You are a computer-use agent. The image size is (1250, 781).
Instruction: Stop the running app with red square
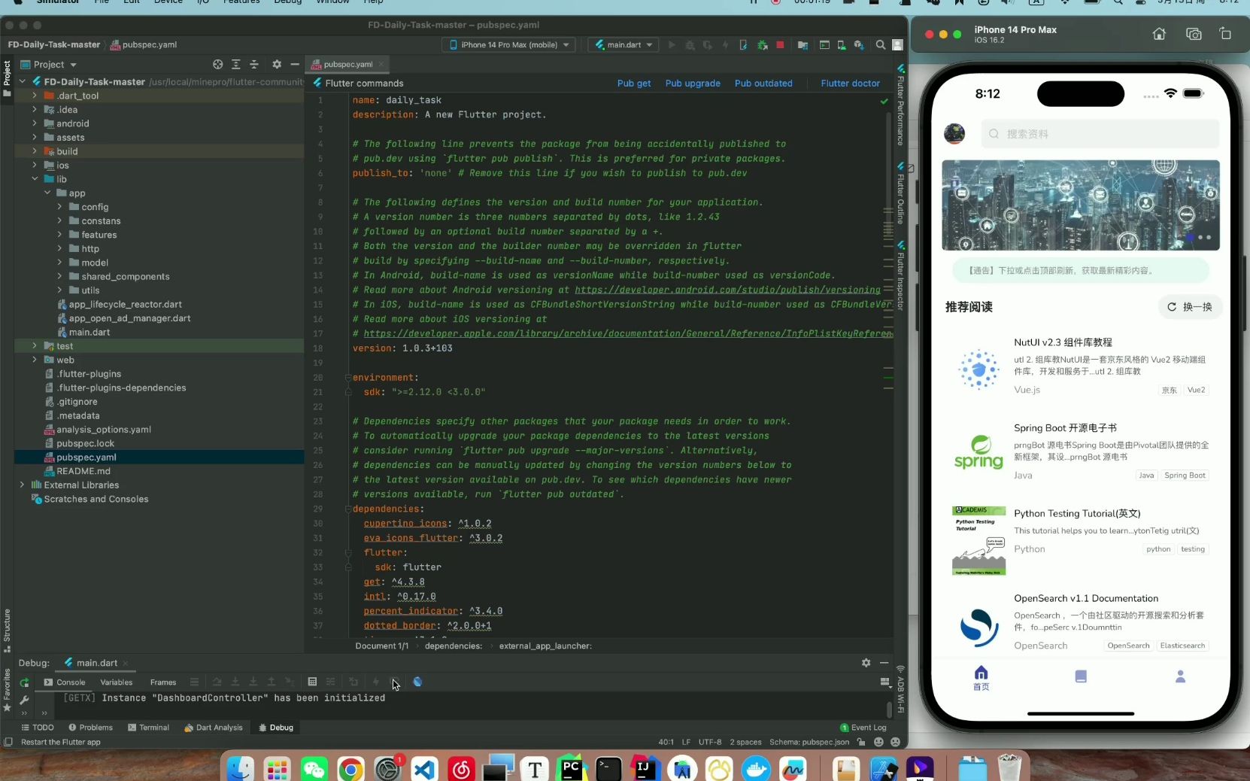(x=780, y=45)
